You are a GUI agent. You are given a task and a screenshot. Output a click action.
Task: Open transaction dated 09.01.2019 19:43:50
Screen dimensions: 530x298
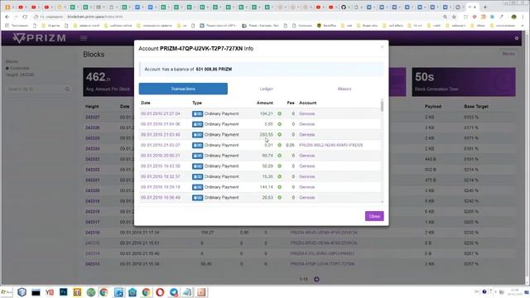(161, 166)
